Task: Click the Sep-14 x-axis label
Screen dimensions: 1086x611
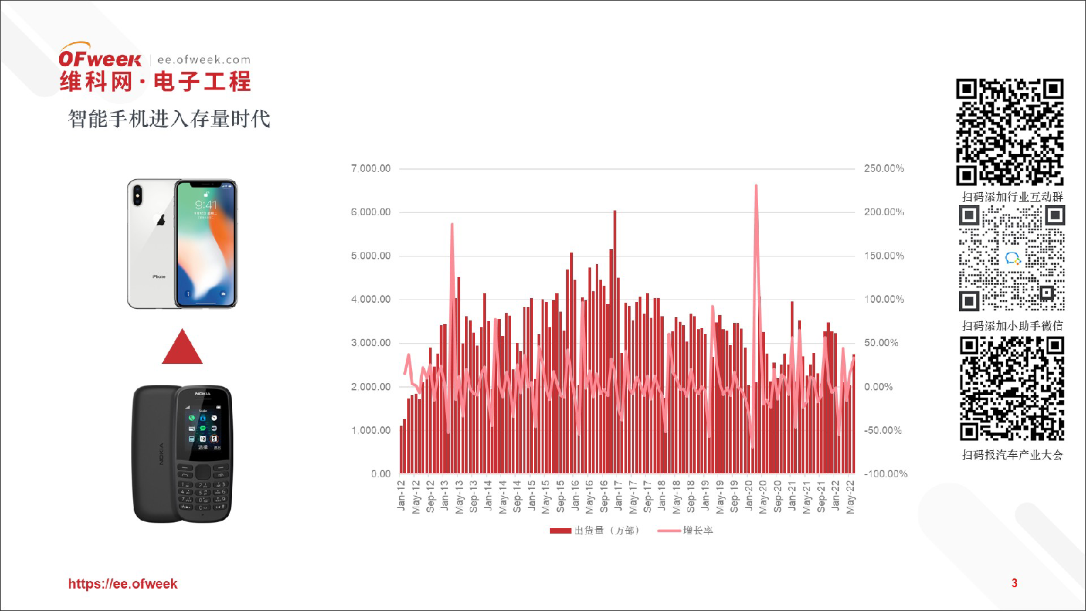Action: (x=517, y=496)
